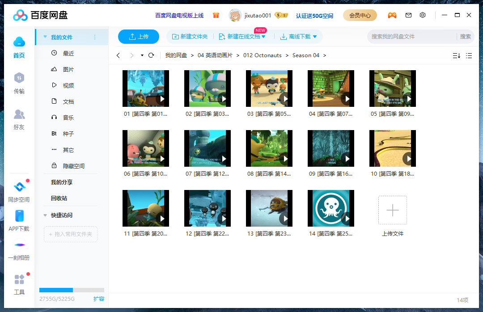Click the 上传文件 plus tile

pos(393,210)
